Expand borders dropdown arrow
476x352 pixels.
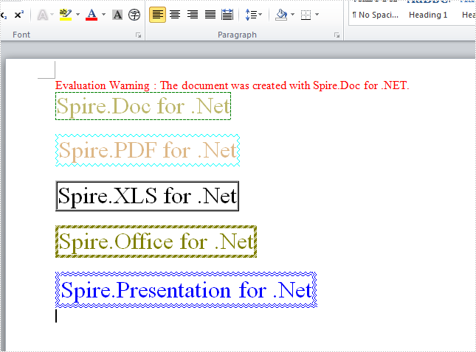[317, 15]
